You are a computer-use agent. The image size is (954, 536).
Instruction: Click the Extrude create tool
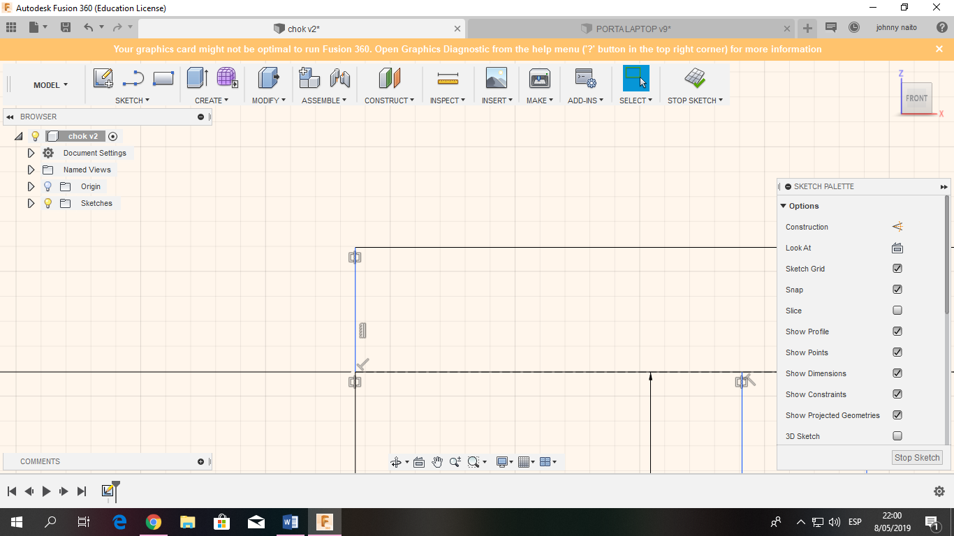click(x=197, y=77)
